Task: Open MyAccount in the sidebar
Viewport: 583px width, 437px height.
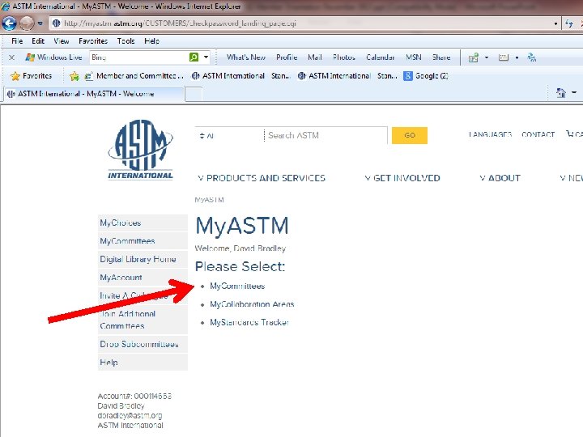Action: [x=143, y=278]
